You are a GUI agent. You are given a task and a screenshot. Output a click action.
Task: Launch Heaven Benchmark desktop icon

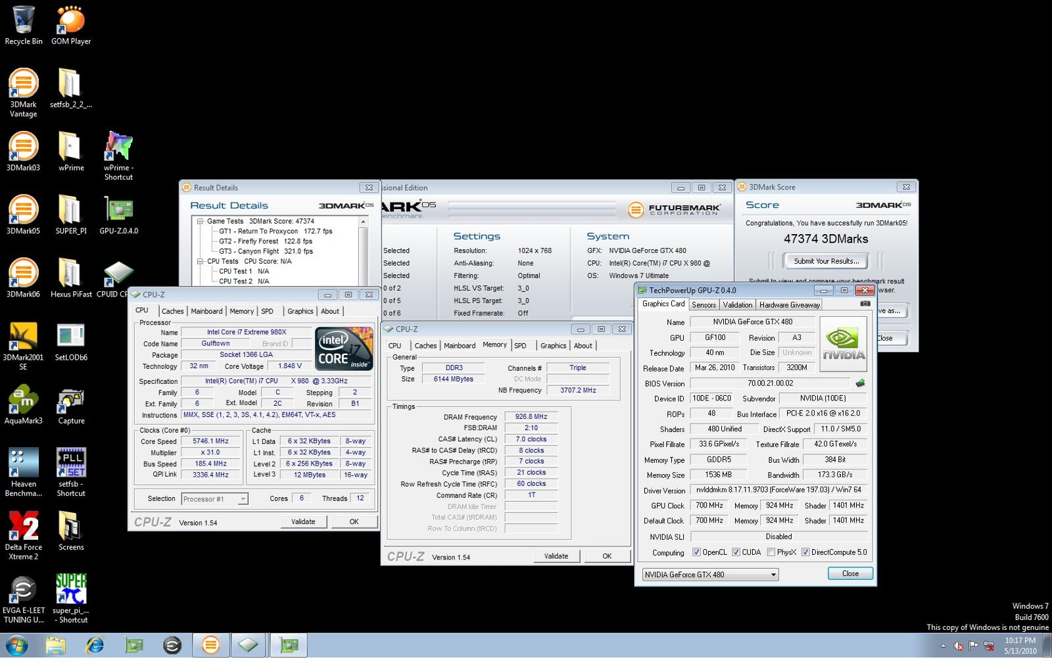pos(24,472)
